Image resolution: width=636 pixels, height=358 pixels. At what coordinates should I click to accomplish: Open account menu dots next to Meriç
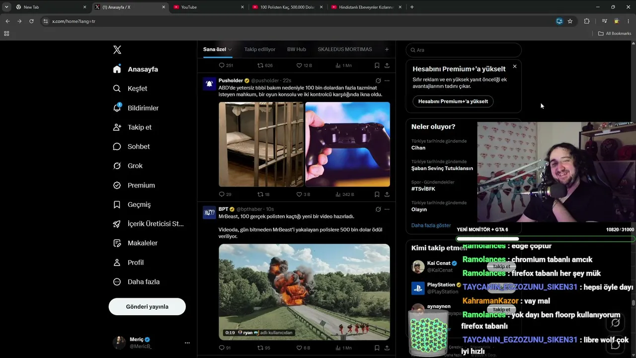tap(187, 343)
